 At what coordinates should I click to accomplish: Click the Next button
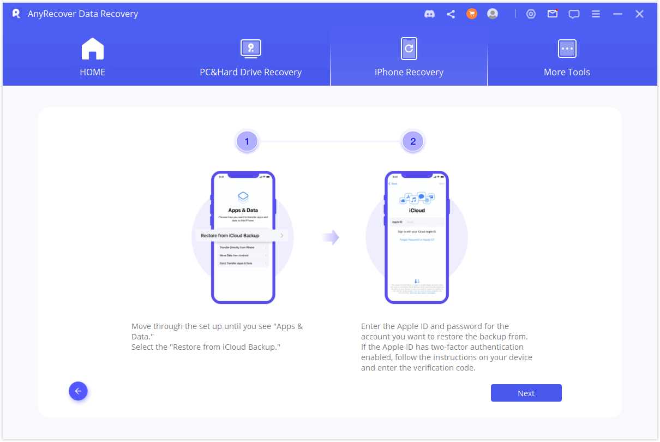pos(526,393)
